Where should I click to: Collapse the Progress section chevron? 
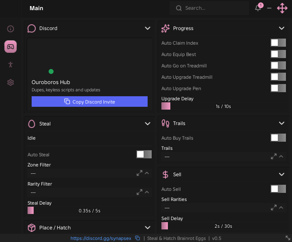(281, 28)
